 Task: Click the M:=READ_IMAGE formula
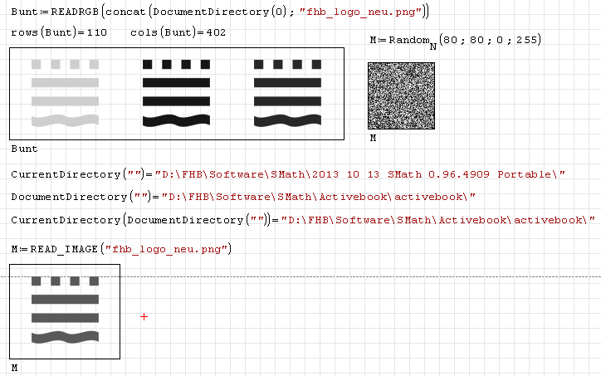pos(121,249)
